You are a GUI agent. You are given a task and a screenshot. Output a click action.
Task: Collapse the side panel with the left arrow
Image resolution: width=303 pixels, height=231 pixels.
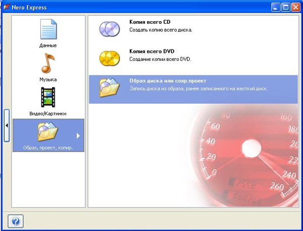tap(7, 125)
